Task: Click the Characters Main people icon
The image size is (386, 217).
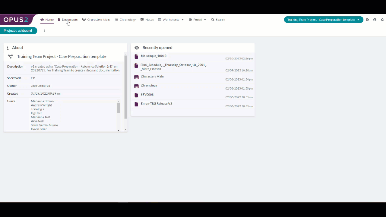Action: tap(84, 20)
